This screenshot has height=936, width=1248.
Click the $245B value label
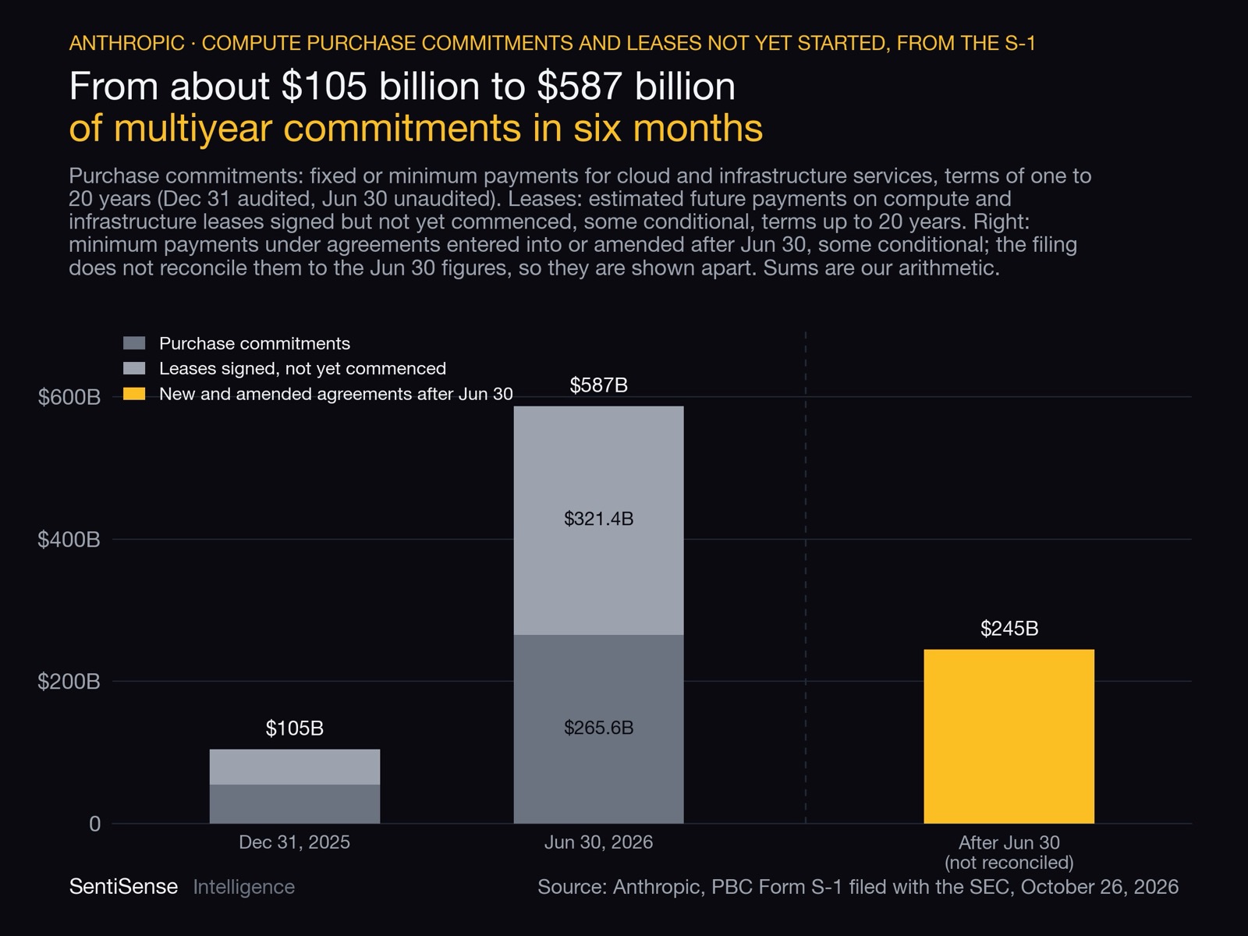click(1009, 629)
